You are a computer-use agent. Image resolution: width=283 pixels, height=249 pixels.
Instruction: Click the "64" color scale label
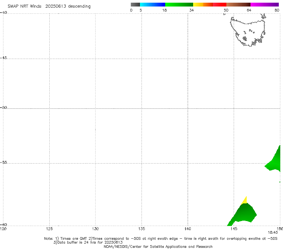249,10
